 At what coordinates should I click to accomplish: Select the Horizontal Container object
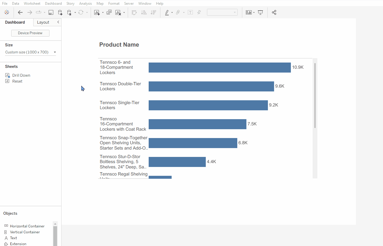(x=27, y=226)
